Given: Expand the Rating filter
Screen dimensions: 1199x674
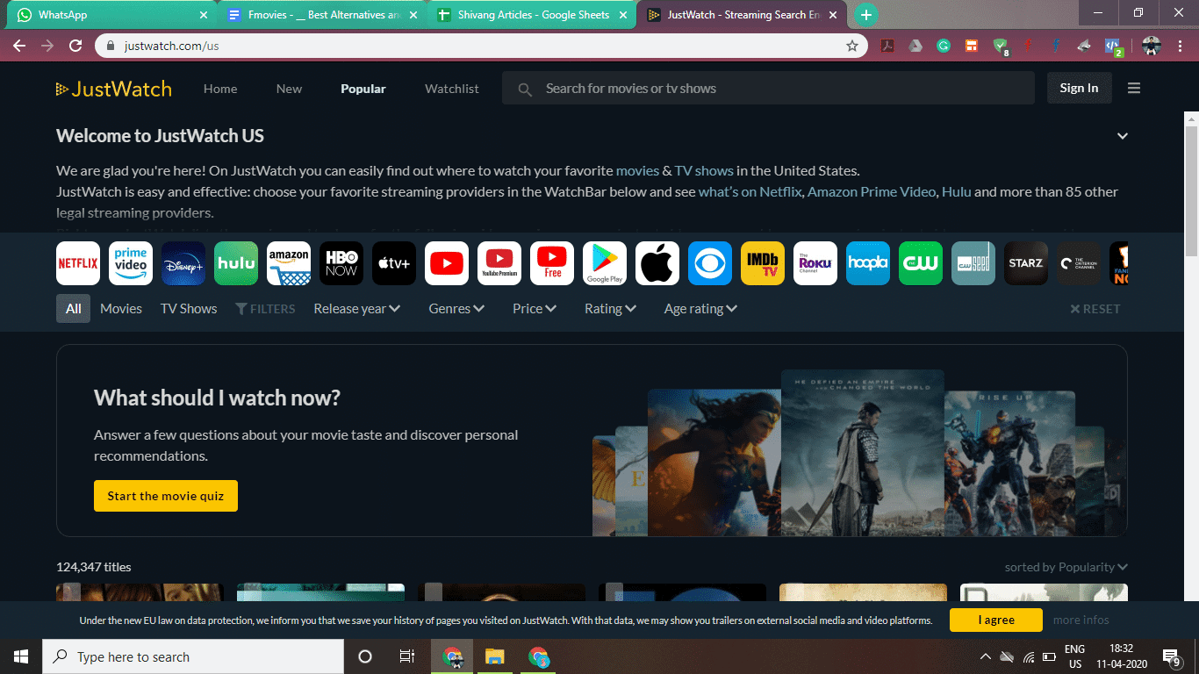Looking at the screenshot, I should pyautogui.click(x=610, y=309).
